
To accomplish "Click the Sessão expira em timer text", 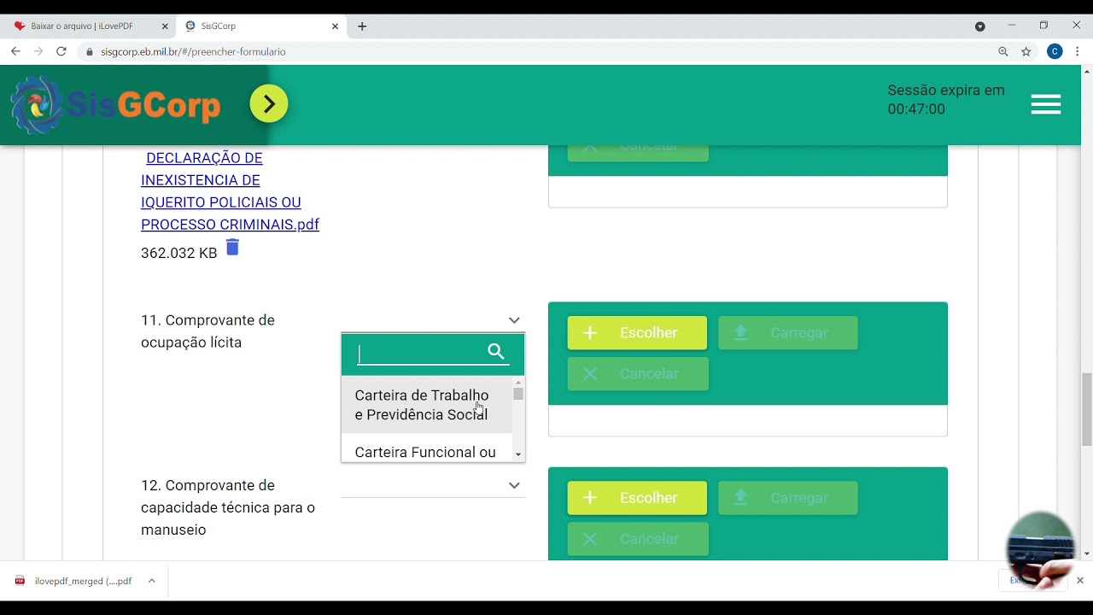I will point(946,100).
